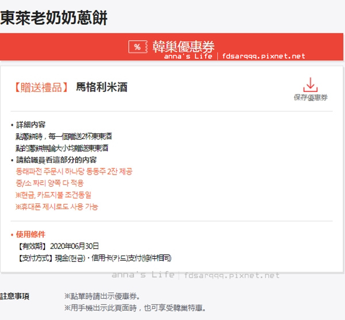Click the download arrow icon for the coupon

[310, 84]
